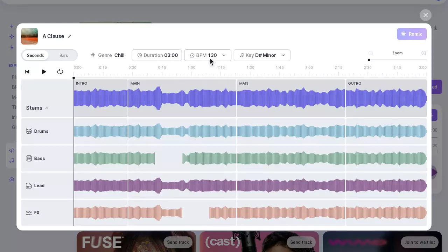Click the Lead stem icon

29,185
